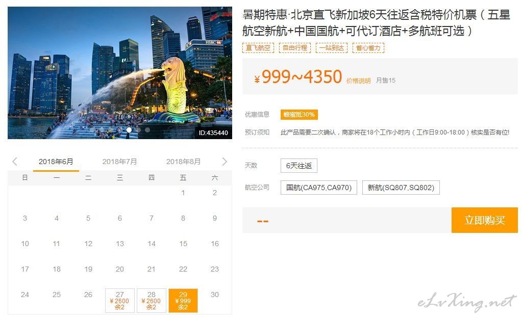The width and height of the screenshot is (522, 319).
Task: Click calendar date 14
Action: 152,244
